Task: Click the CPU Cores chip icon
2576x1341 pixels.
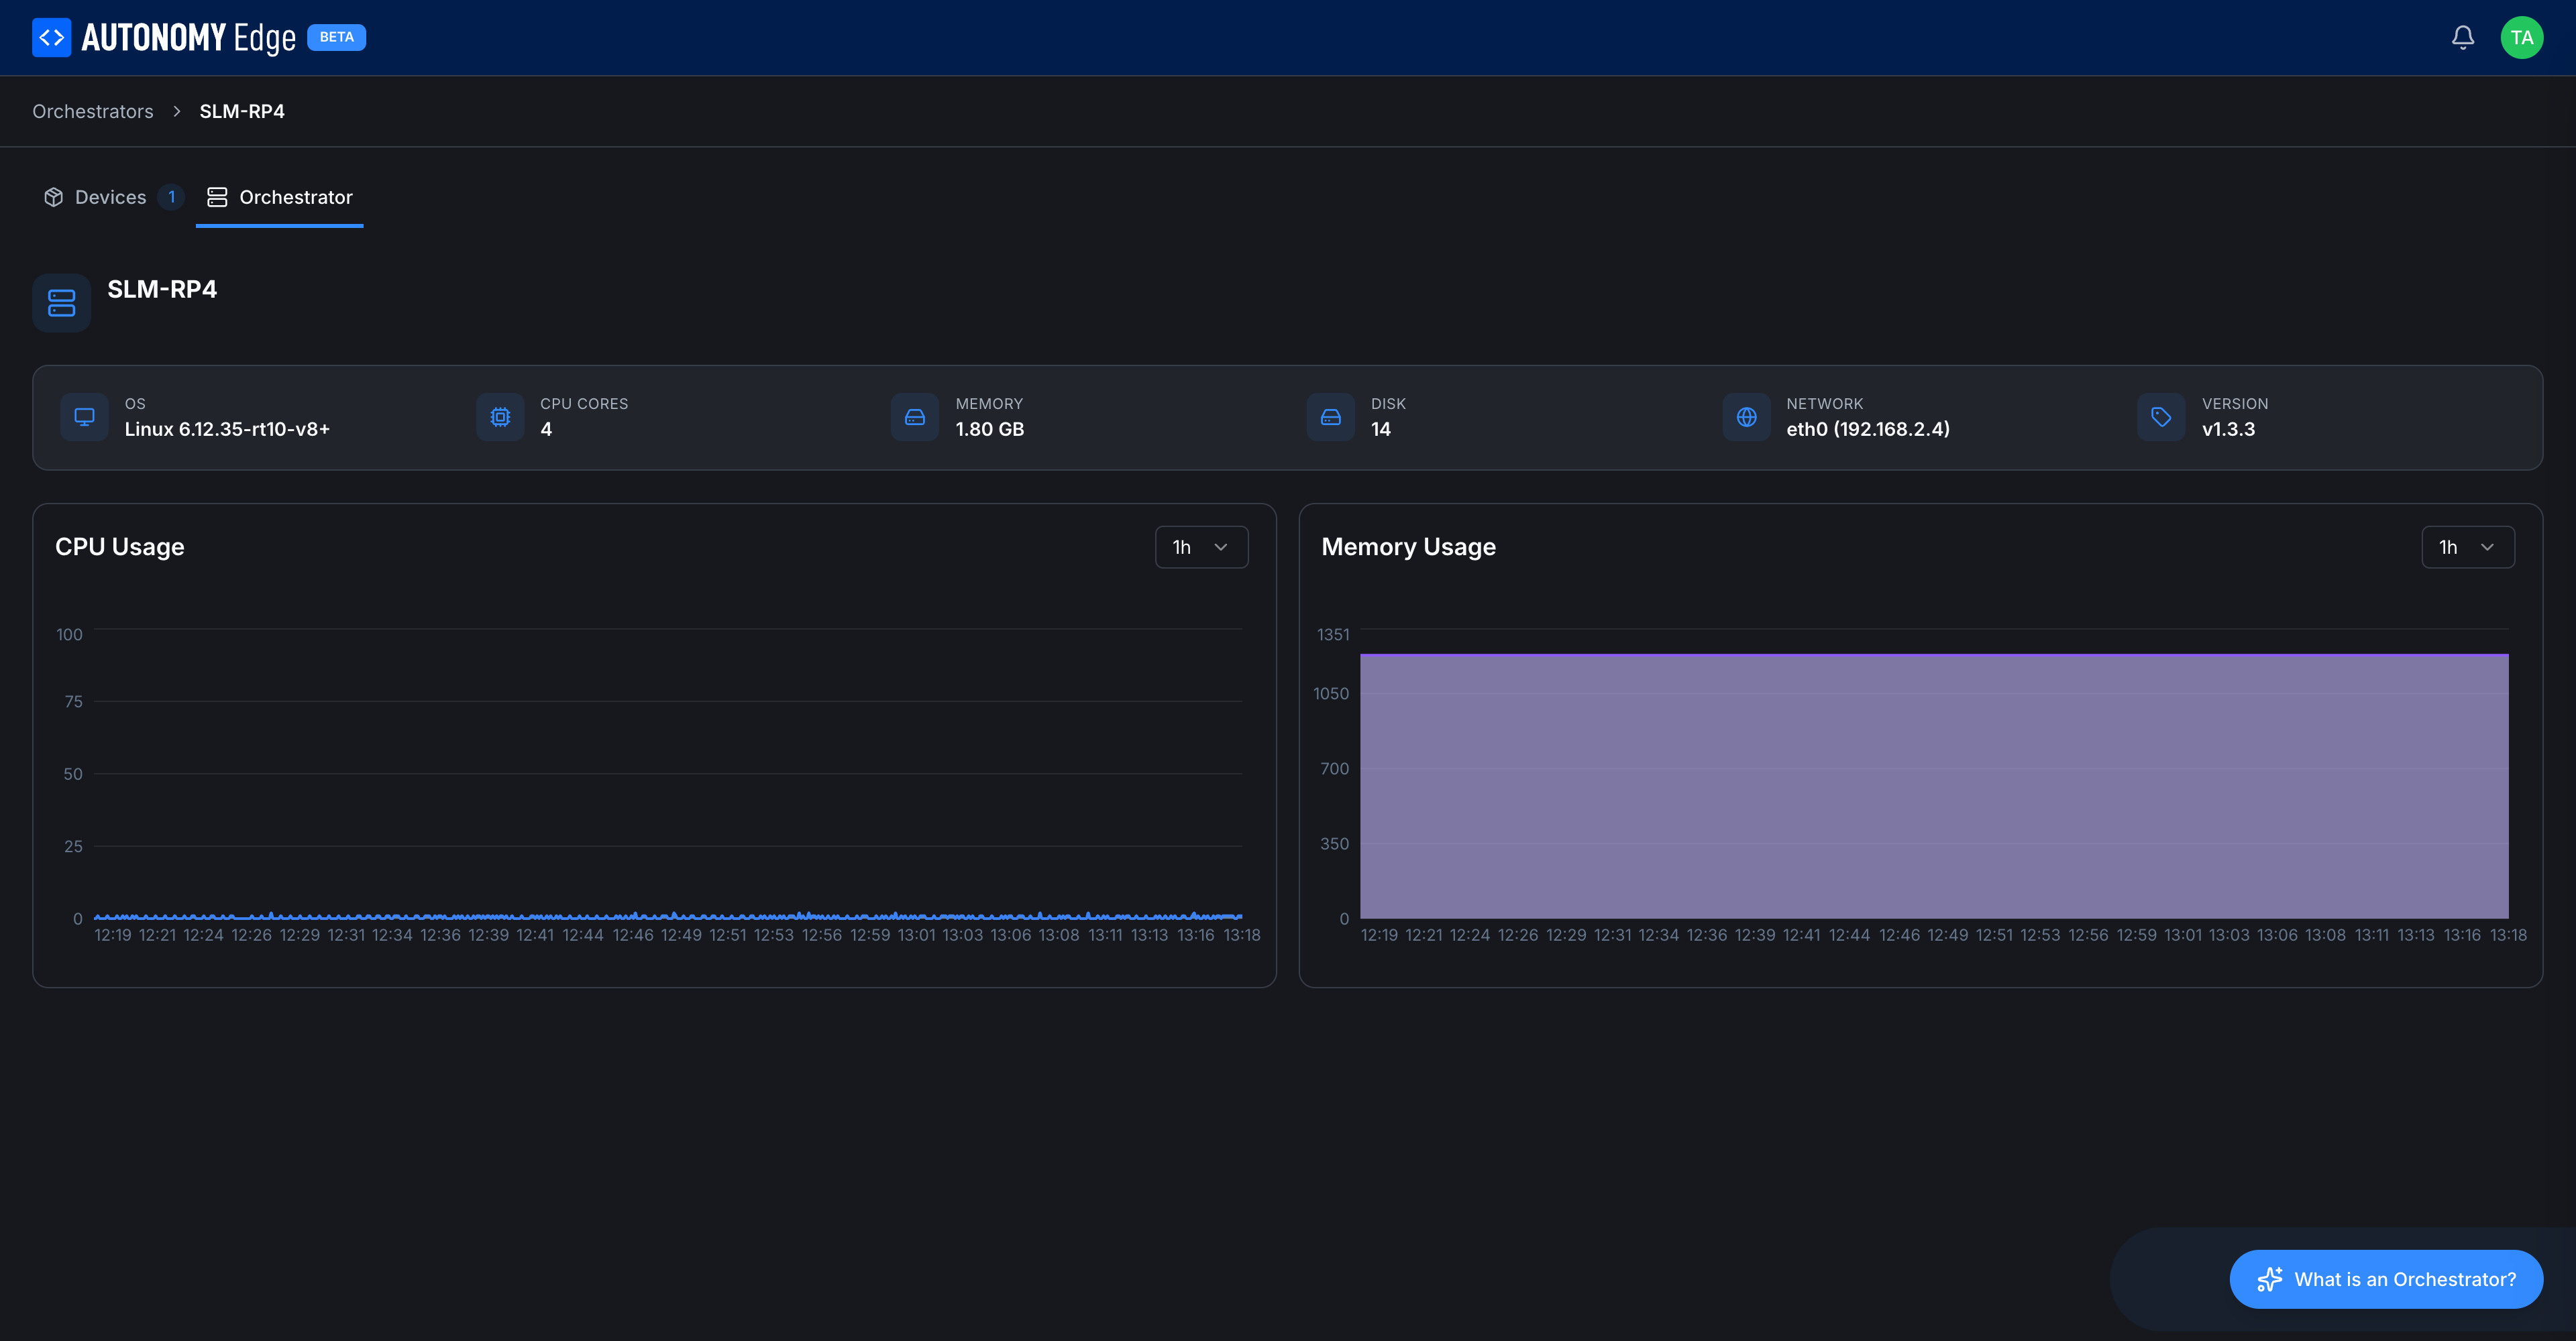Action: click(x=500, y=416)
